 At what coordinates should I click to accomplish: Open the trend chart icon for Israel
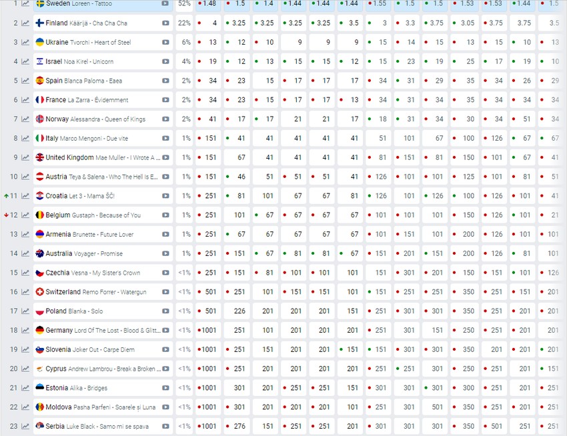pyautogui.click(x=25, y=61)
